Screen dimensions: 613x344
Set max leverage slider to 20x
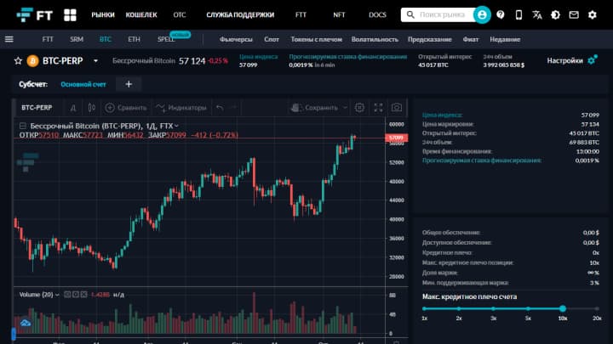597,308
